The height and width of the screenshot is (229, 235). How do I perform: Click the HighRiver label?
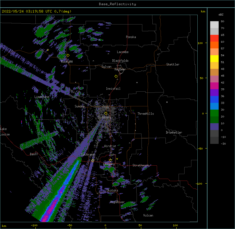pyautogui.click(x=117, y=202)
